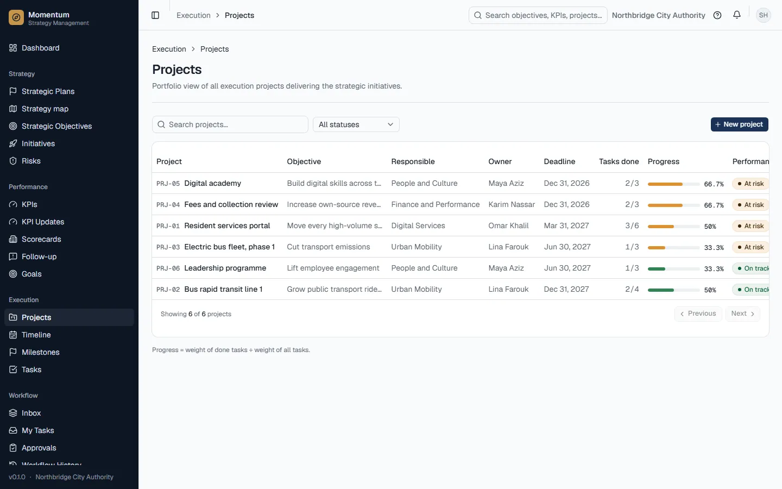Click the Next pagination button
Screen dimensions: 782x489
point(742,314)
